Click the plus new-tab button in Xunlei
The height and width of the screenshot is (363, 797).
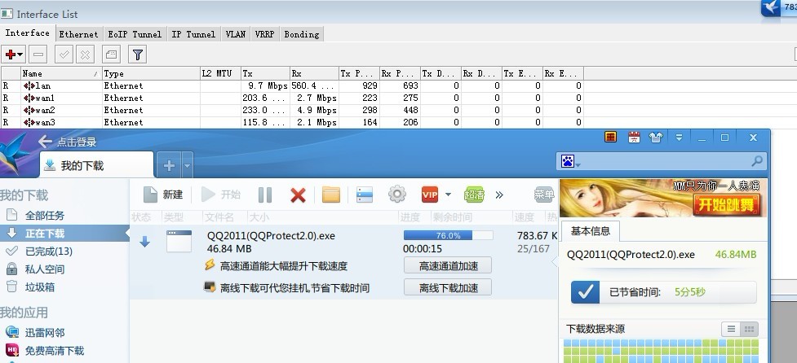tap(169, 165)
